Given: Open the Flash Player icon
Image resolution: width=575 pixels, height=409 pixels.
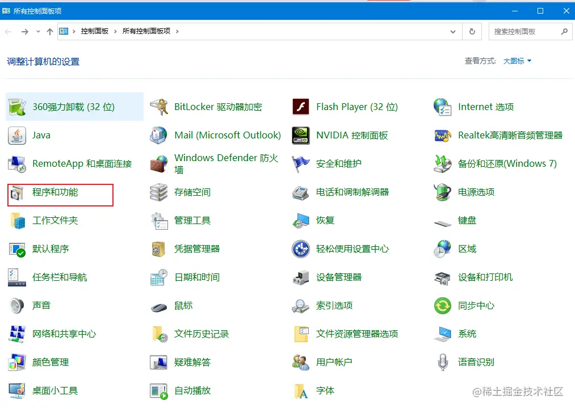Looking at the screenshot, I should coord(301,107).
